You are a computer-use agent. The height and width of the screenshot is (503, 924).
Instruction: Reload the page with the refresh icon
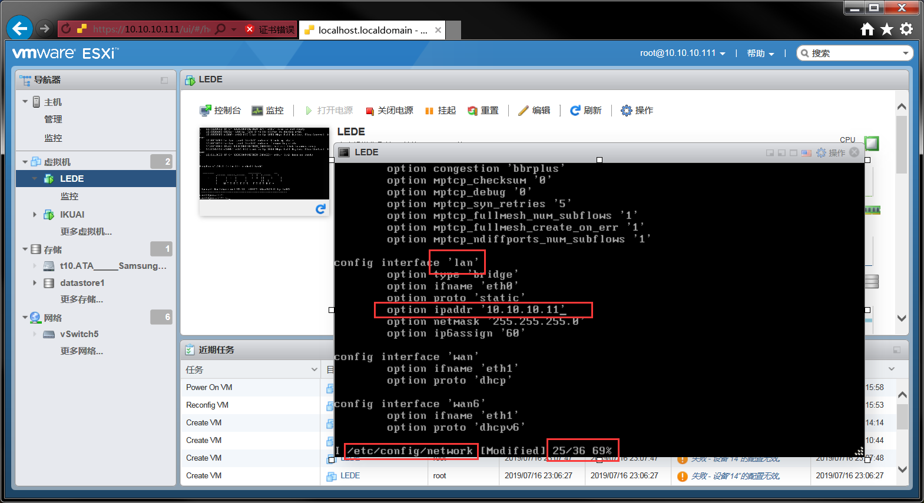(66, 28)
